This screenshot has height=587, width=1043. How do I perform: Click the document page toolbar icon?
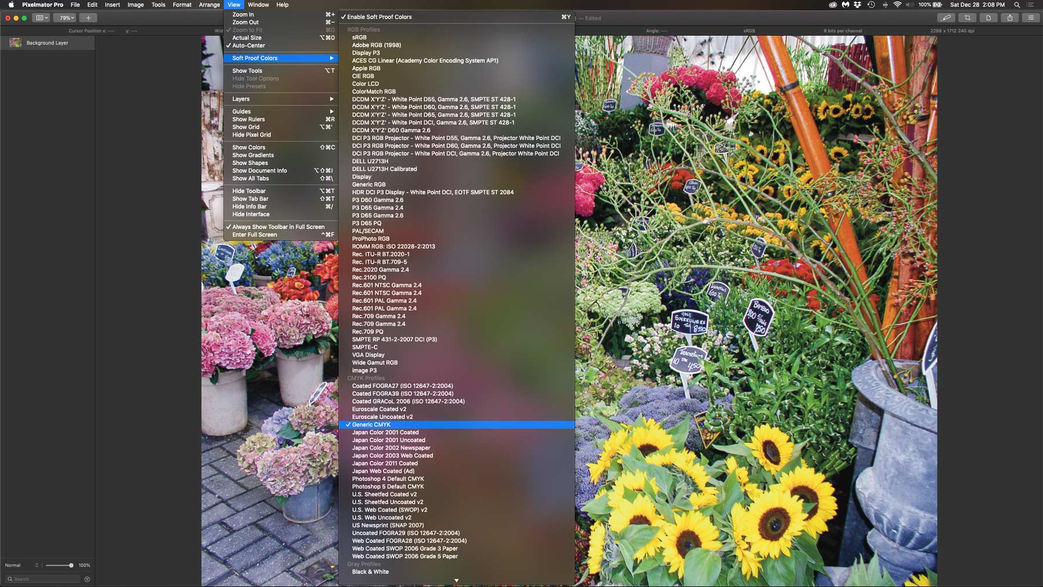989,18
